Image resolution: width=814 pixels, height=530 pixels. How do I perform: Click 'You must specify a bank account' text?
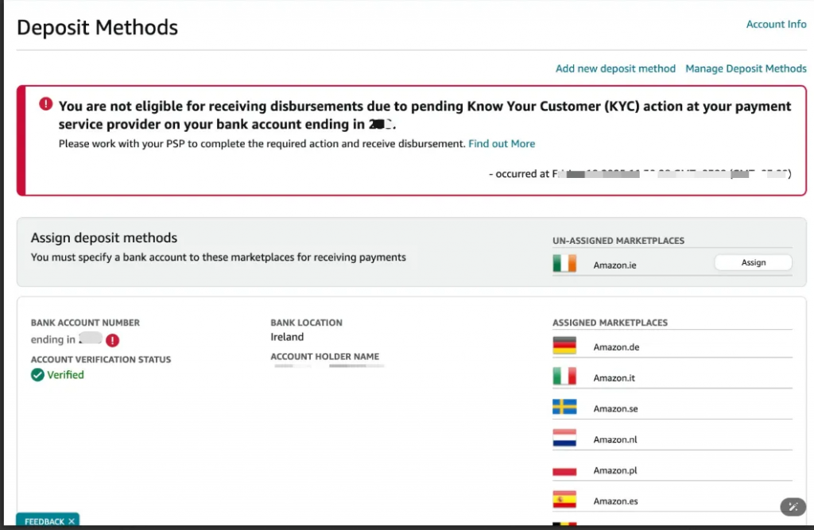(218, 257)
